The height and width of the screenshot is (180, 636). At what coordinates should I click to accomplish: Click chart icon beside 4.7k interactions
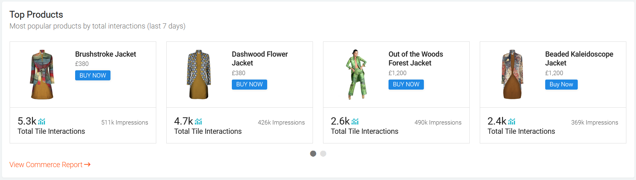tap(198, 121)
